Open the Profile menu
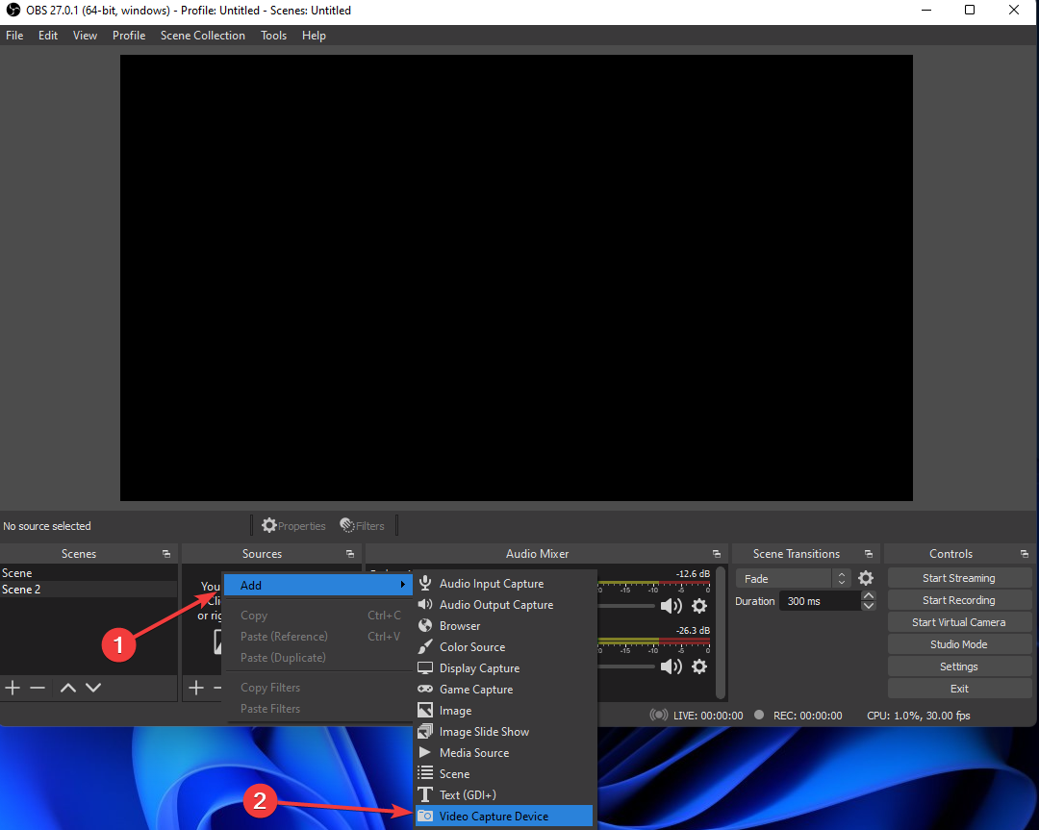 (x=129, y=36)
